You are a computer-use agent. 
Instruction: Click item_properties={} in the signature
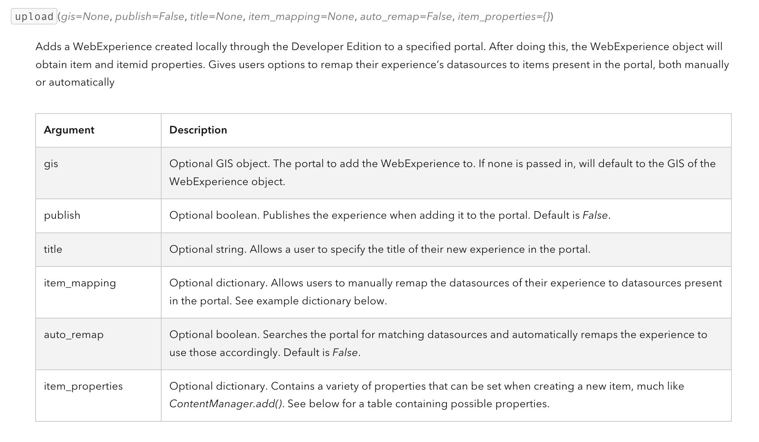click(504, 16)
